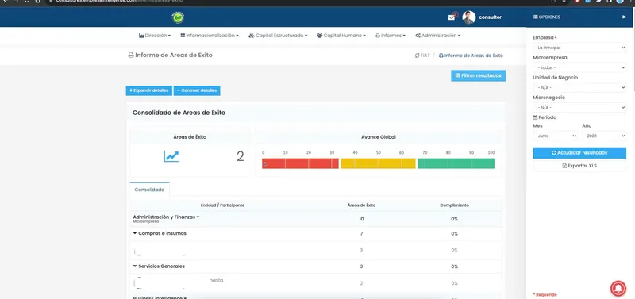The height and width of the screenshot is (299, 635).
Task: Close the Opciones side panel
Action: click(624, 17)
